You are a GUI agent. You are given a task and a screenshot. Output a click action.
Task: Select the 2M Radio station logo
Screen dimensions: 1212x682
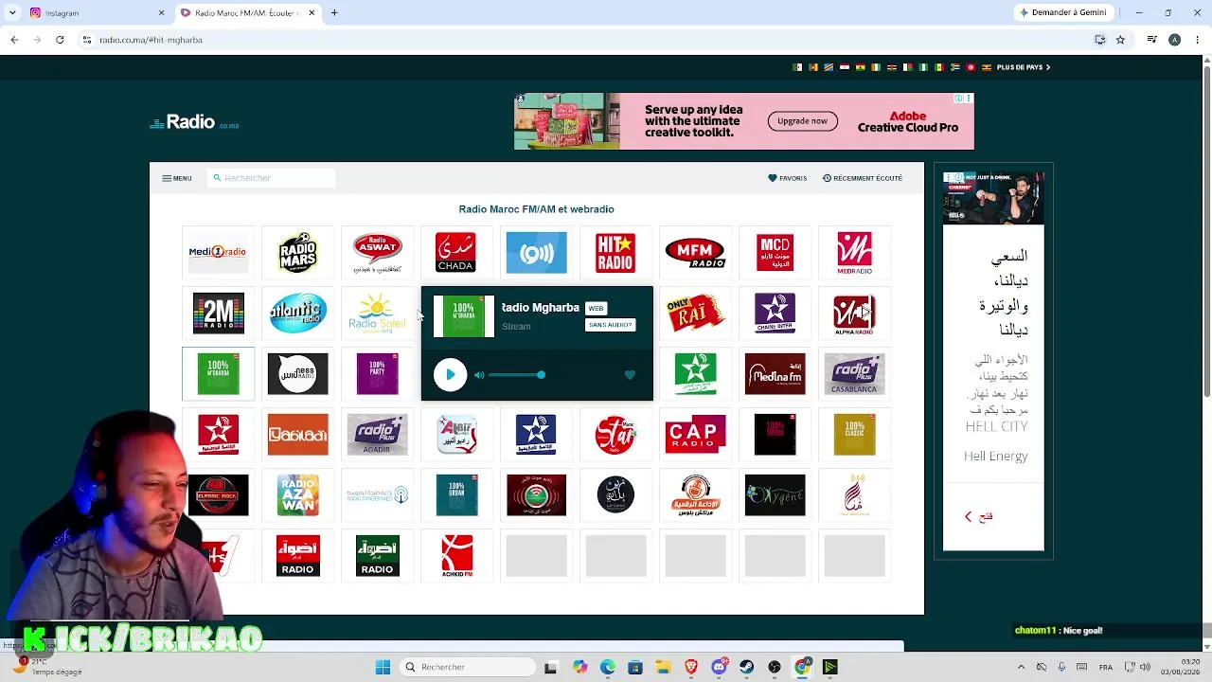pyautogui.click(x=218, y=314)
